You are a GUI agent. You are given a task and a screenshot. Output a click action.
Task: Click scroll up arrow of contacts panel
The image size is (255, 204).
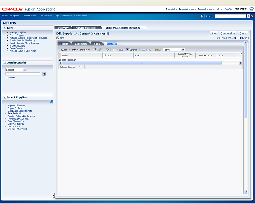click(246, 43)
